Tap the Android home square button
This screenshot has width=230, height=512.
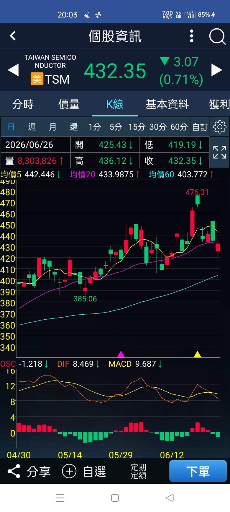115,498
